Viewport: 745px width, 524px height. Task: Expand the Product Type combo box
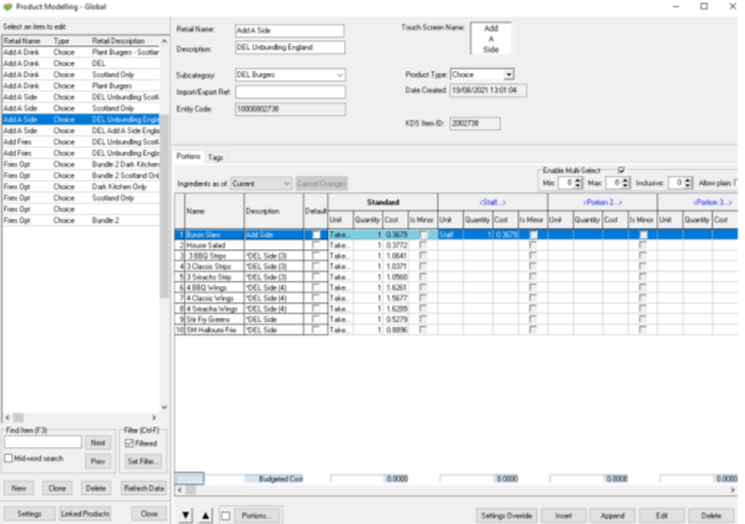(508, 74)
